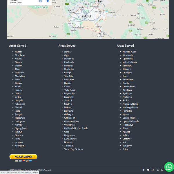Click the yellow PLACE ORDER button
This screenshot has width=174, height=174.
tap(23, 157)
